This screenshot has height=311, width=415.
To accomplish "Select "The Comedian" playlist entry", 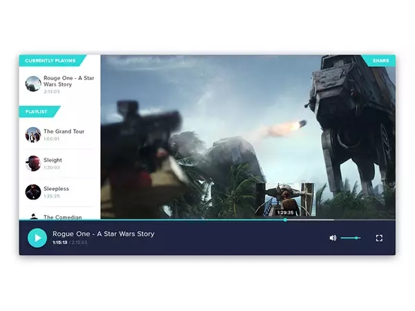I will [62, 217].
